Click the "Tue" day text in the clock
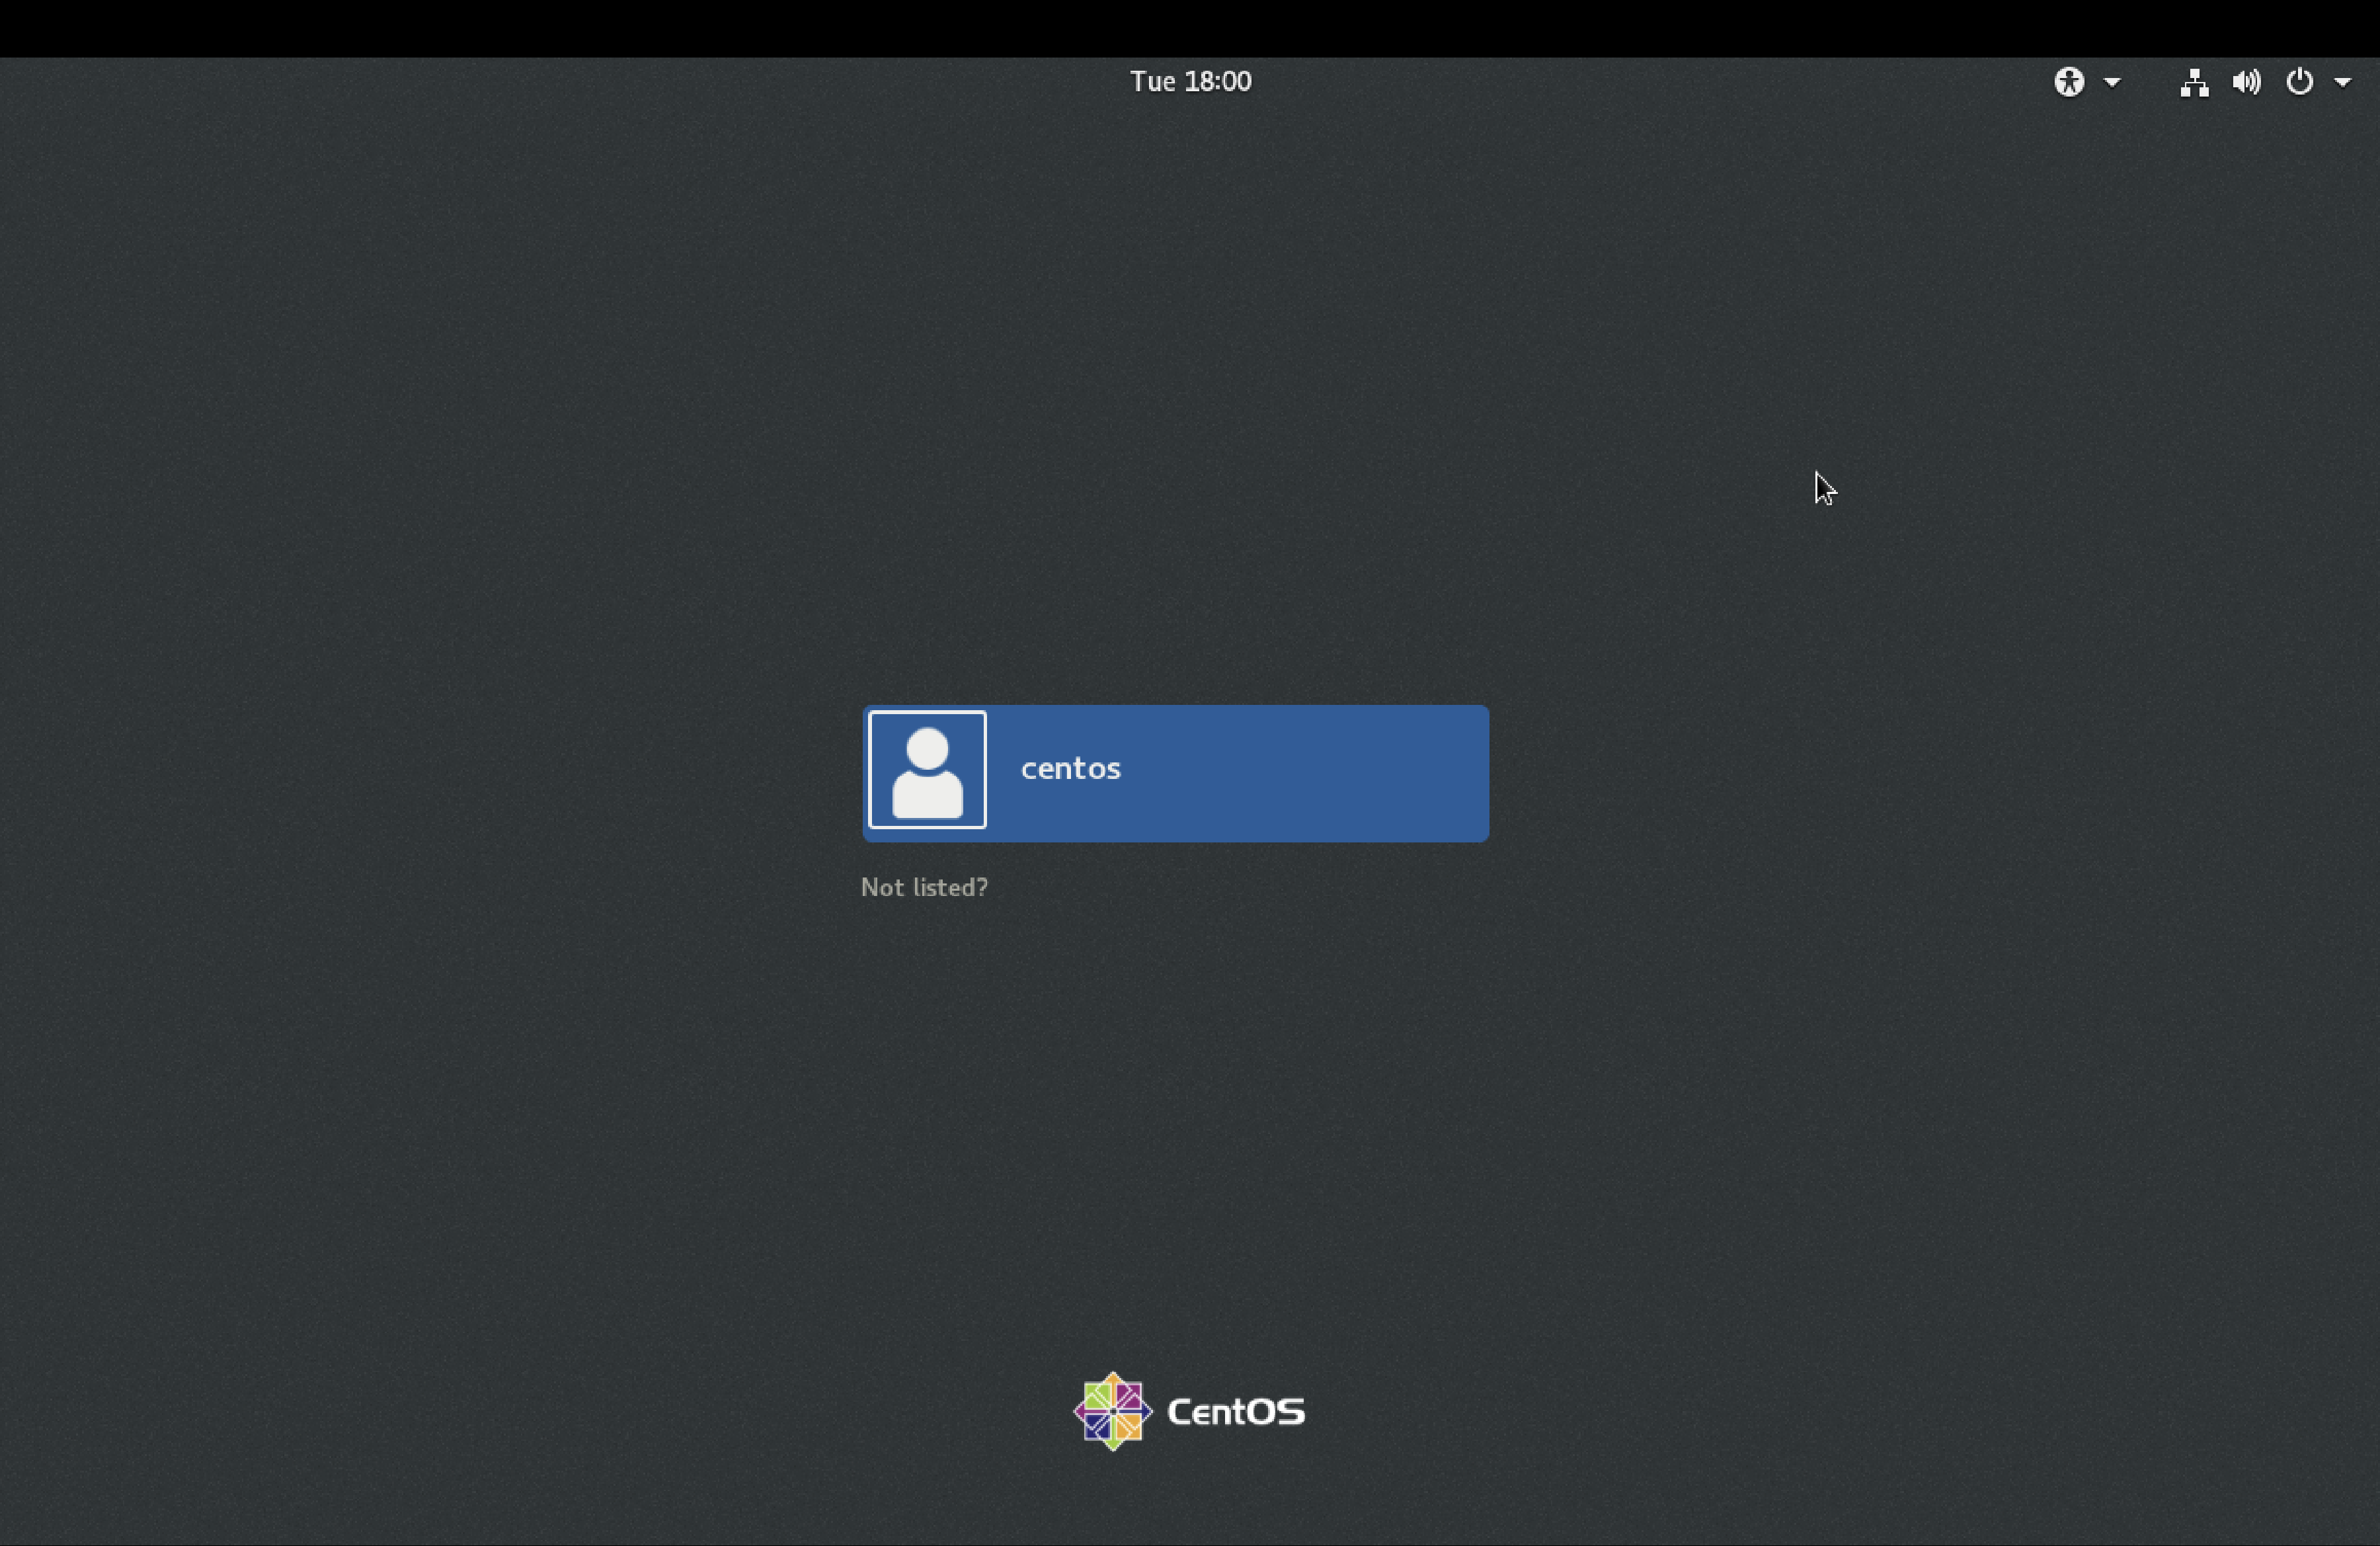 1152,81
